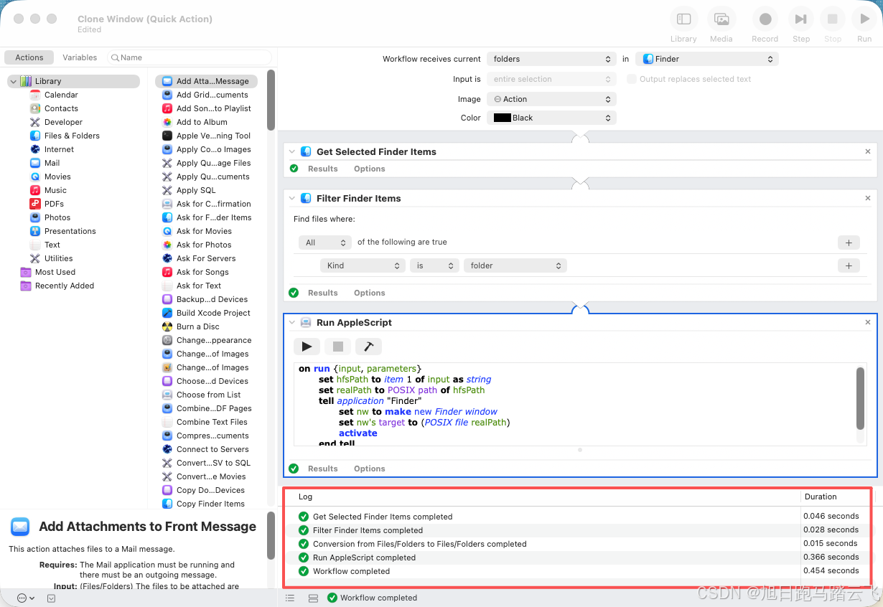Open the 'is' operator dropdown

[x=434, y=265]
